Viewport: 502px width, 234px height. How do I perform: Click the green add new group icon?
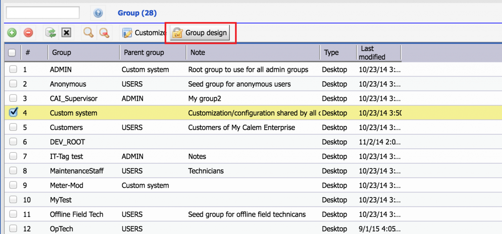[12, 33]
